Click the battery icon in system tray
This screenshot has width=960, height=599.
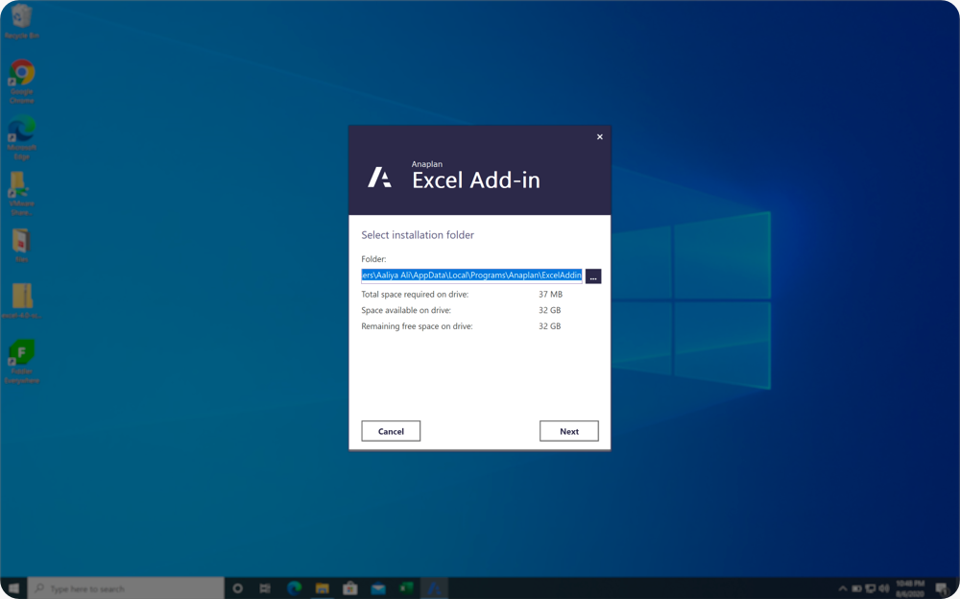[856, 588]
